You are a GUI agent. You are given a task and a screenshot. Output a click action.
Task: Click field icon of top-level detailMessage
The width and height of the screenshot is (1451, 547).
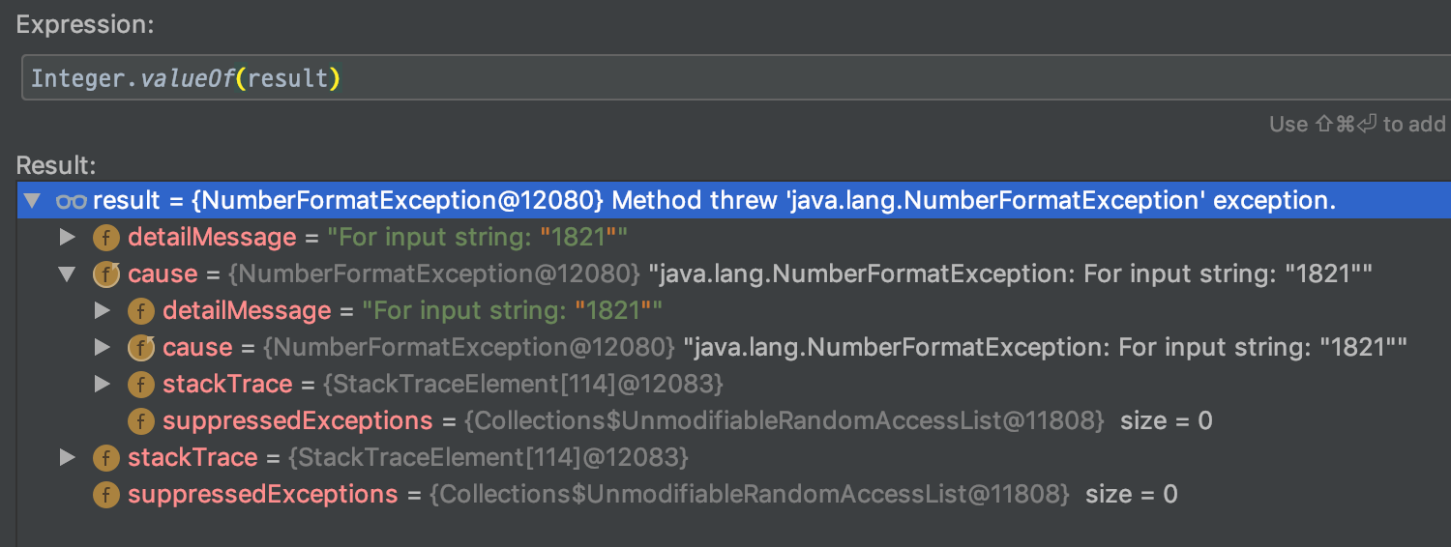105,238
